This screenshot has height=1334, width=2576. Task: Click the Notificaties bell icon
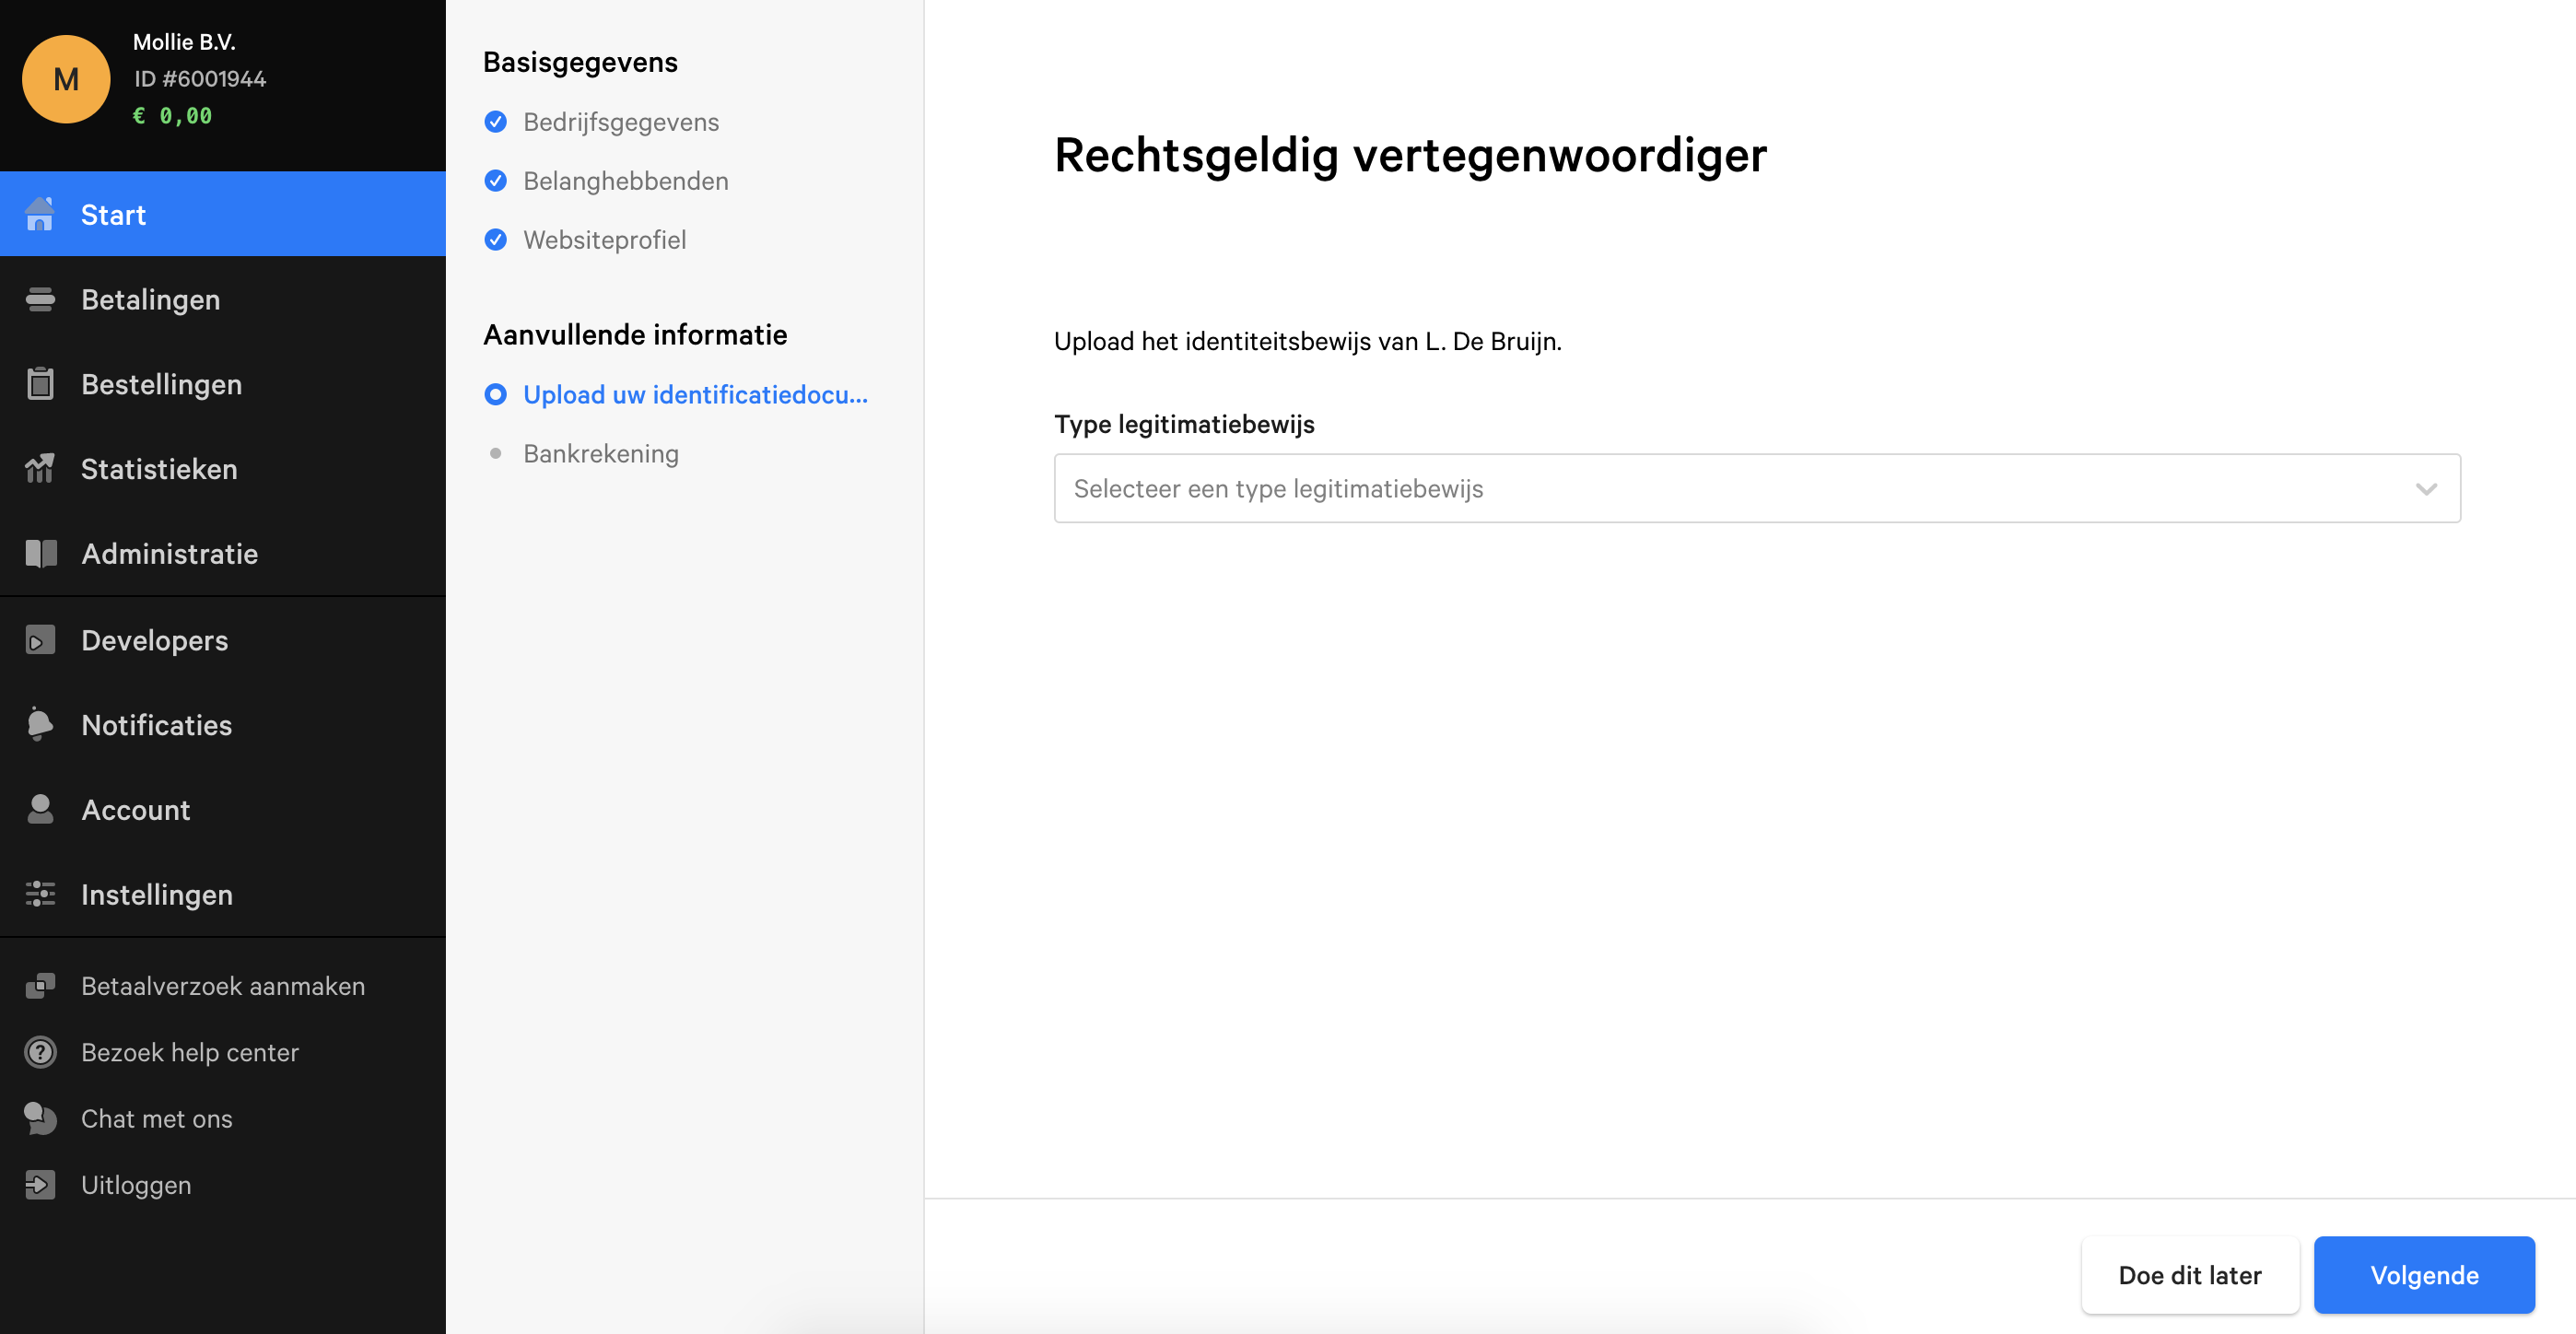click(x=40, y=724)
